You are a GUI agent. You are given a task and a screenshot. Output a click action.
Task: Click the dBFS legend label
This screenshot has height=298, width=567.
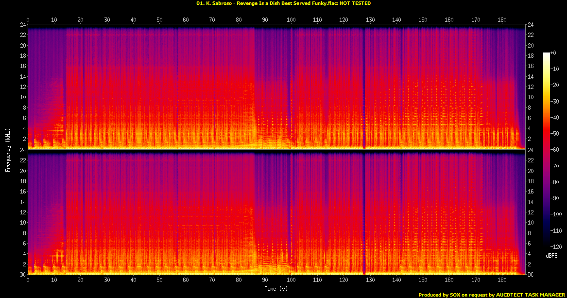point(551,256)
